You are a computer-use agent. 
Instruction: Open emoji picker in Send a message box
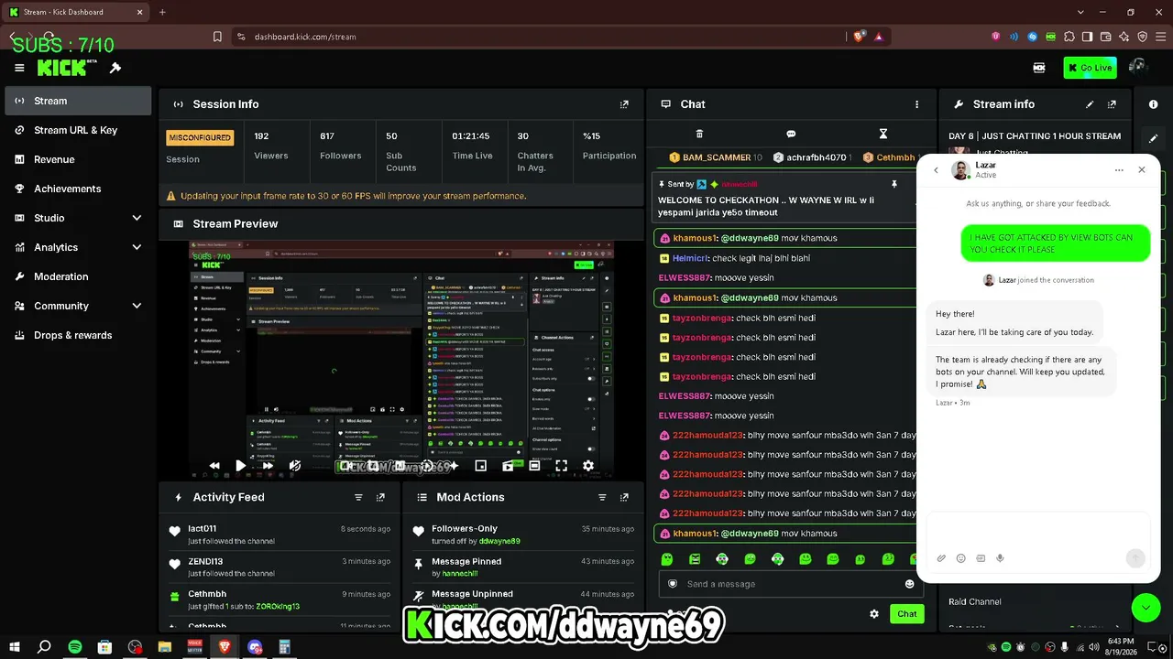click(x=910, y=584)
